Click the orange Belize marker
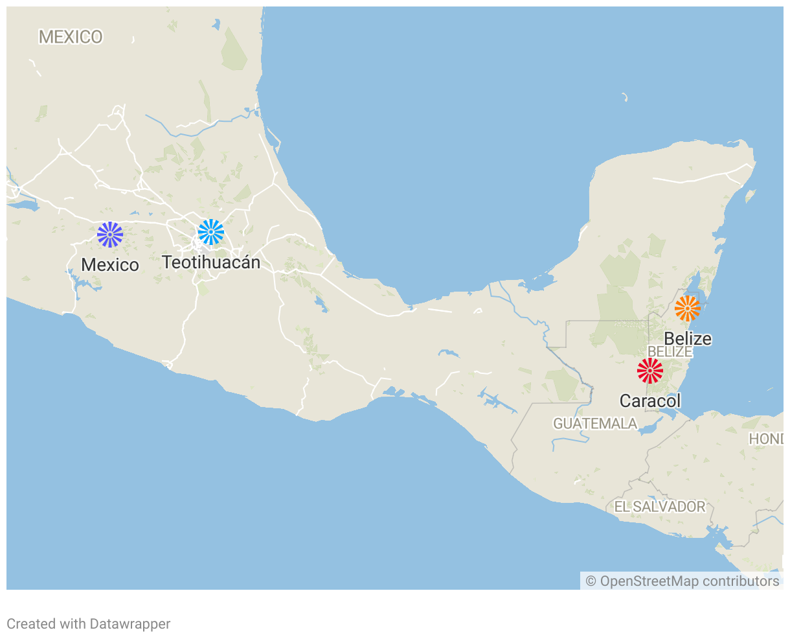The height and width of the screenshot is (639, 790). 687,308
